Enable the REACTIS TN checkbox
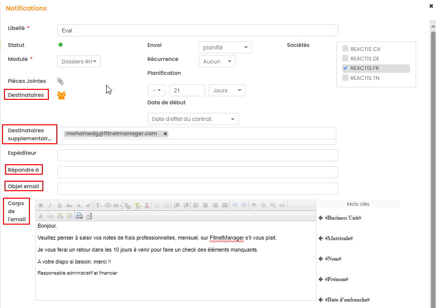This screenshot has height=308, width=436. [345, 78]
